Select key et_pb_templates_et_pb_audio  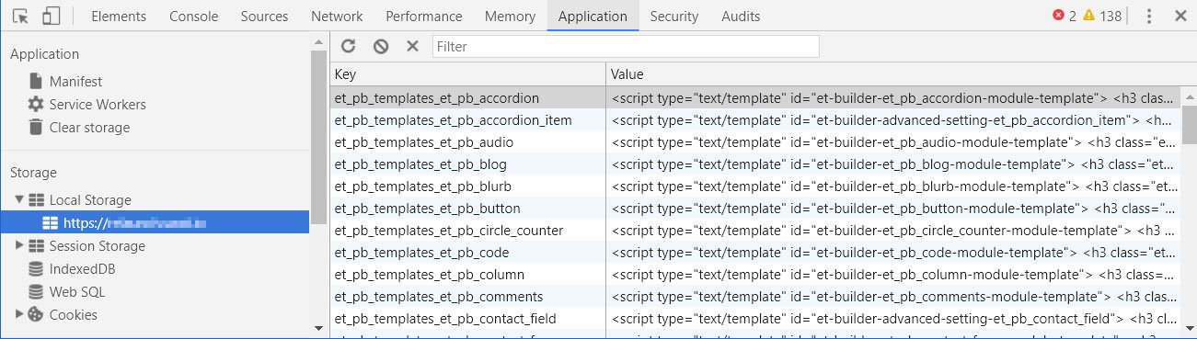point(424,141)
